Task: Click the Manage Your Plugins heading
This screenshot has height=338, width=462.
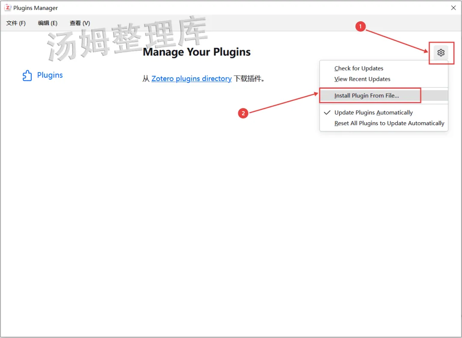Action: click(x=196, y=52)
